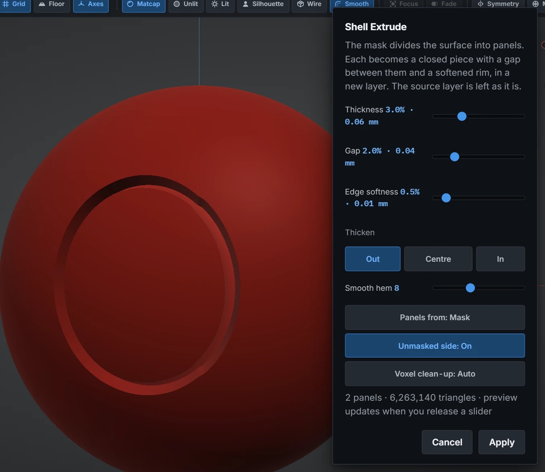Switch to Unlit shading mode
Viewport: 545px width, 472px height.
coord(186,5)
